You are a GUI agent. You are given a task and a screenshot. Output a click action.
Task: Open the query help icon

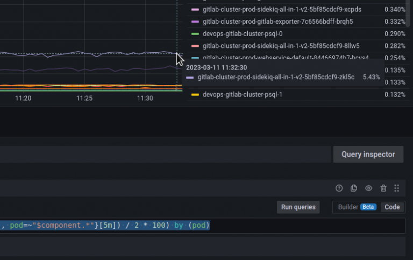coord(339,188)
